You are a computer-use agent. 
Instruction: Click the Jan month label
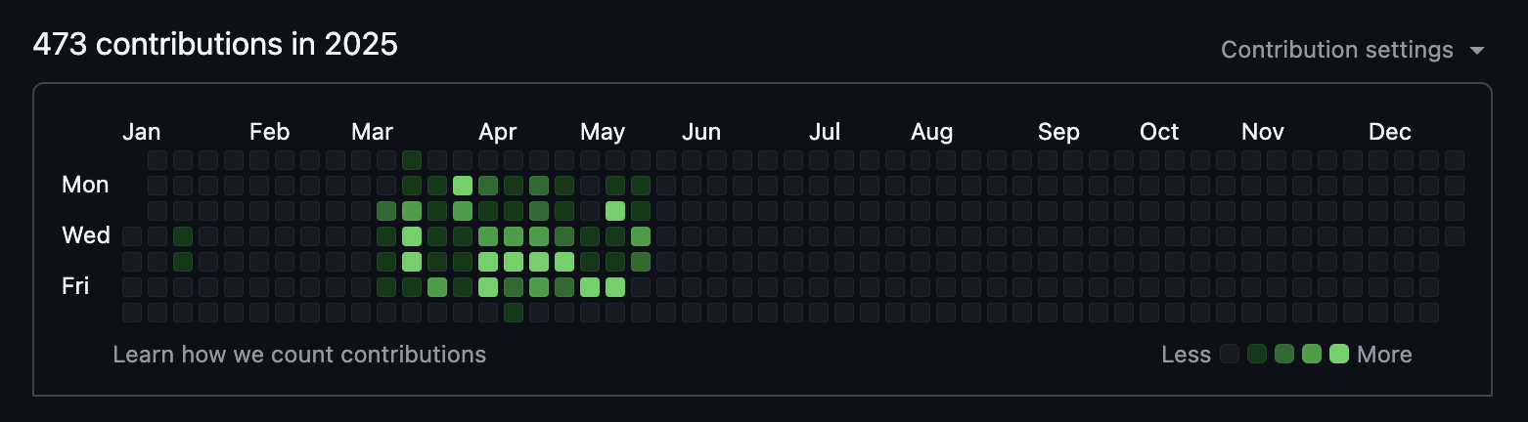pyautogui.click(x=142, y=132)
